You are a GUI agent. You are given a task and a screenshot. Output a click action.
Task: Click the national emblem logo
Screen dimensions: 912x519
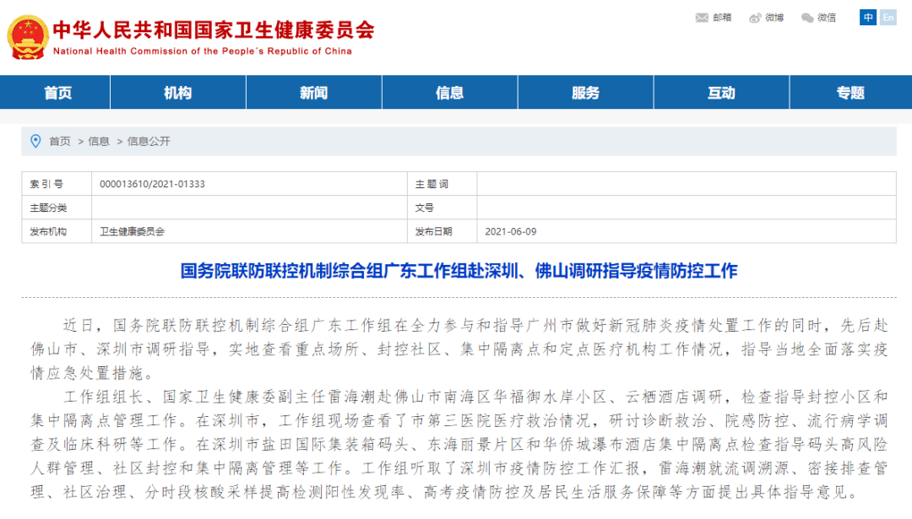click(x=27, y=36)
